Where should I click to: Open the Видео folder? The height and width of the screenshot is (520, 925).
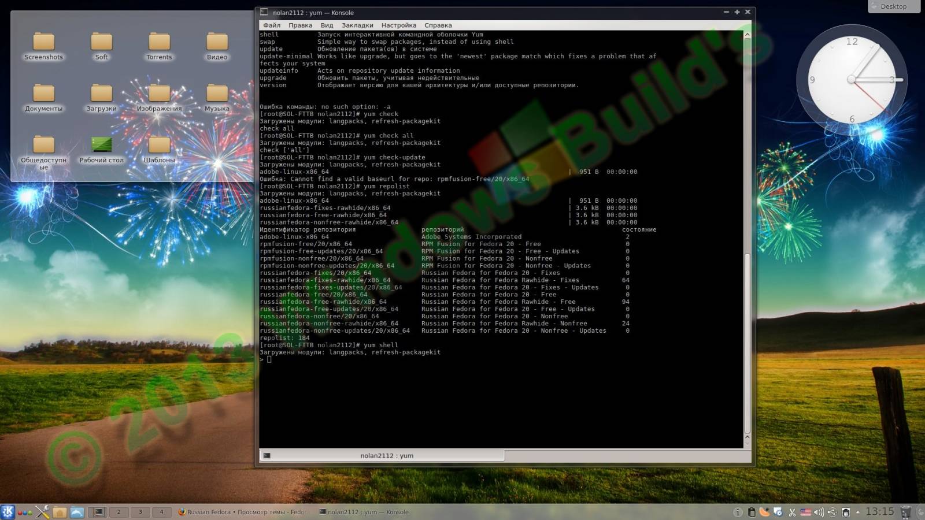pyautogui.click(x=217, y=46)
